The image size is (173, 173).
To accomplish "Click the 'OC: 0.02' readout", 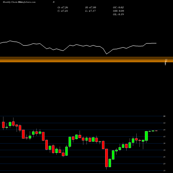I will tap(118, 8).
